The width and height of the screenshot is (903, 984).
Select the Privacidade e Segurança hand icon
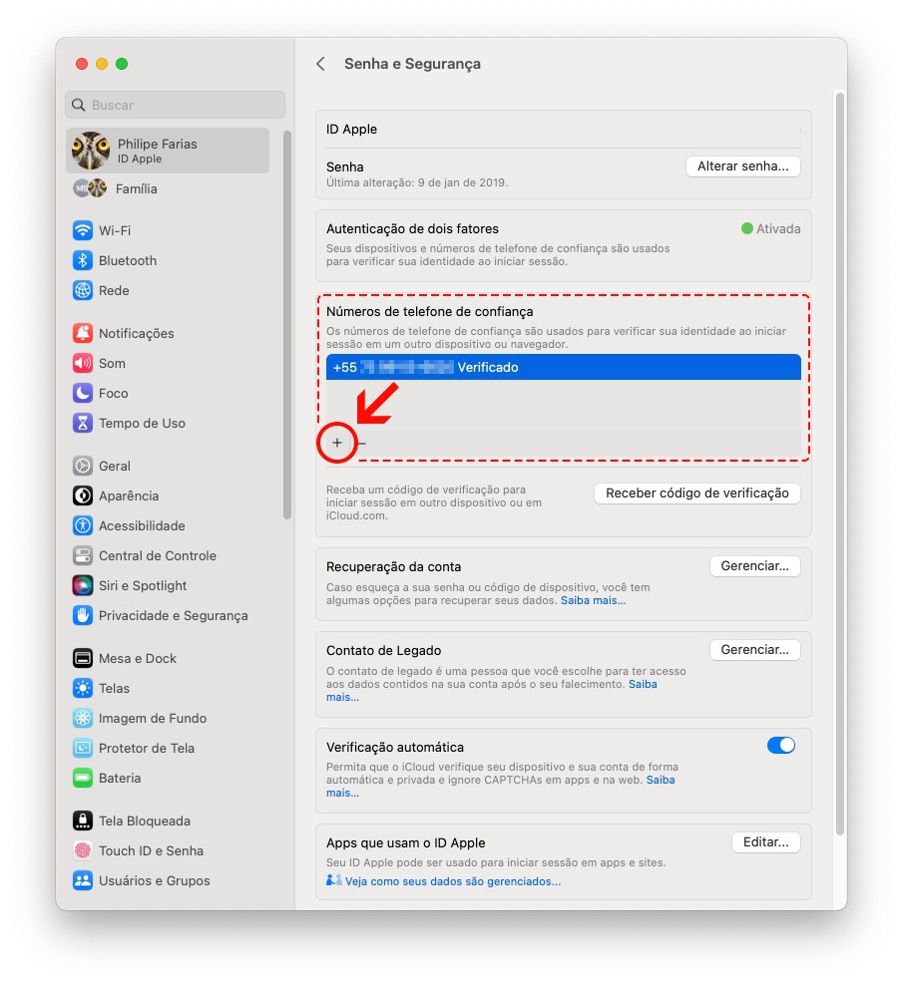82,616
